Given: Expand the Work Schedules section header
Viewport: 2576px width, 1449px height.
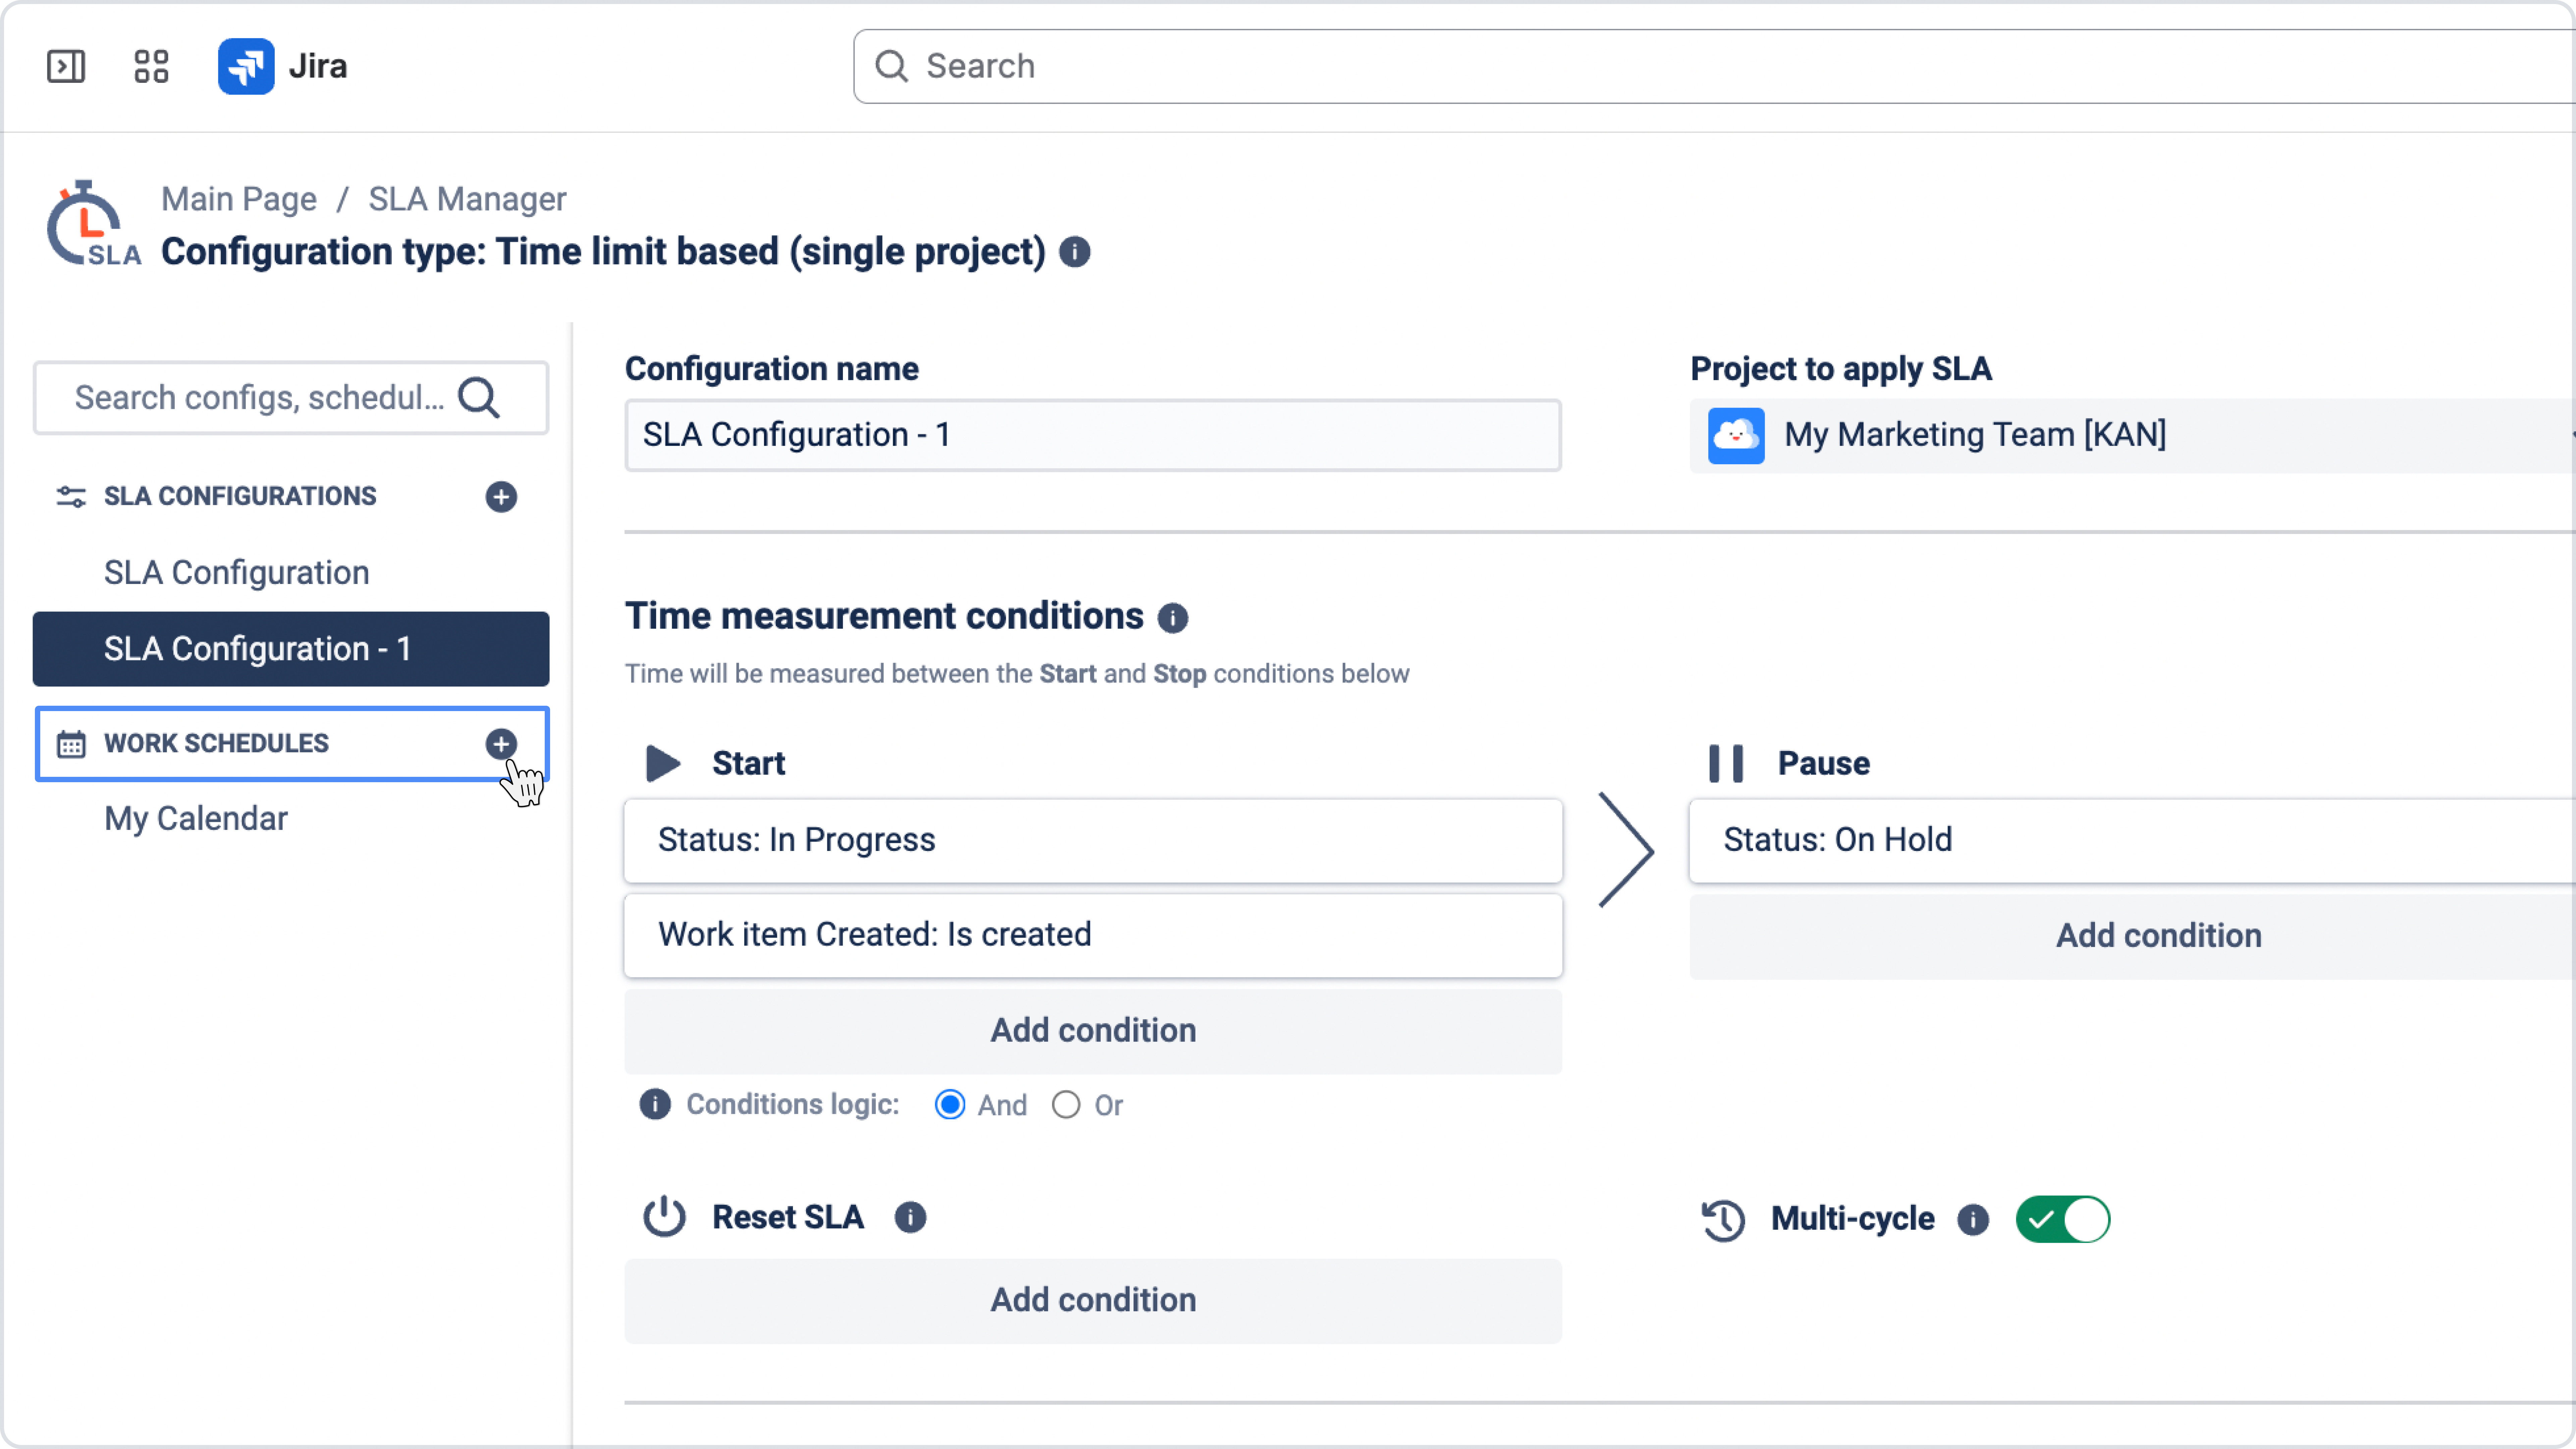Looking at the screenshot, I should pyautogui.click(x=216, y=744).
